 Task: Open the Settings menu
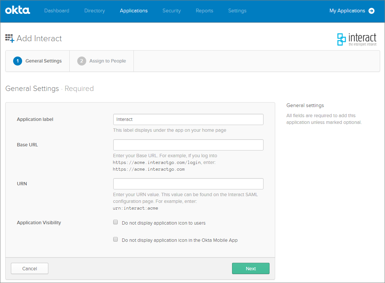pos(237,11)
